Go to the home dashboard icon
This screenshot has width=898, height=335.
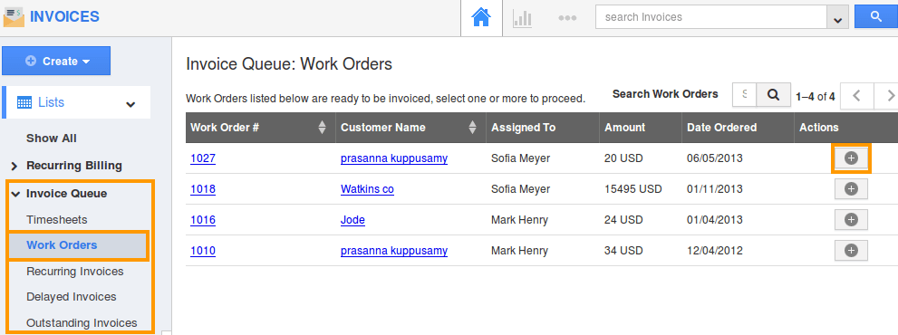click(x=481, y=18)
